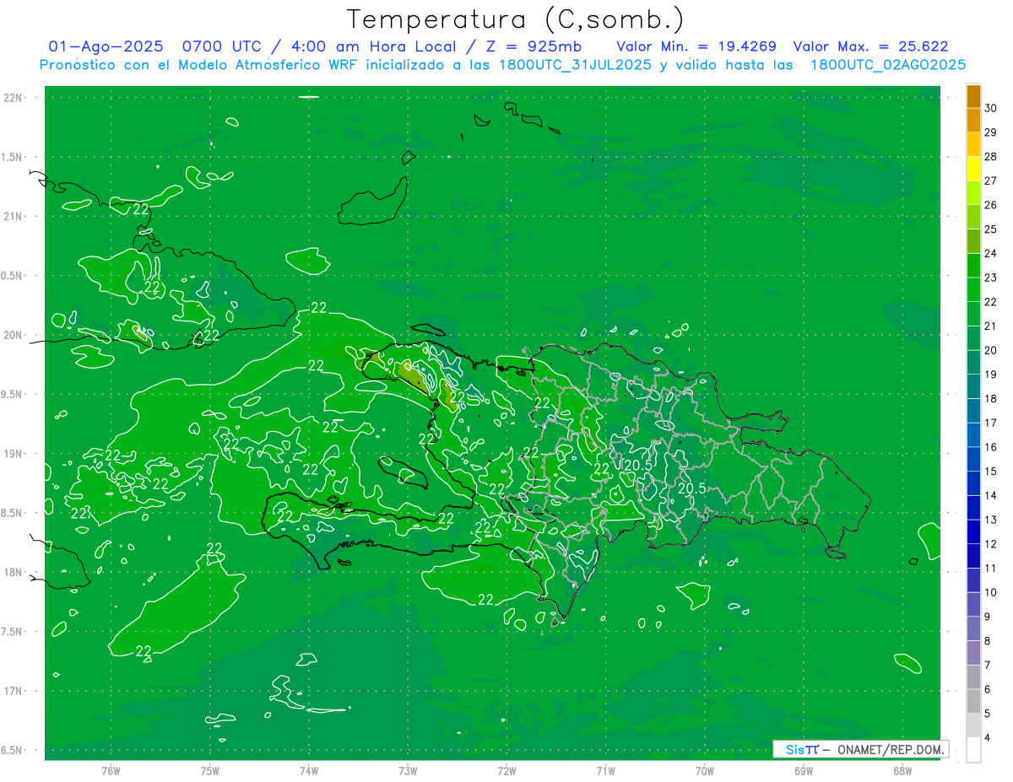Pick the teal swatch between 18 and 19
The width and height of the screenshot is (1013, 782).
(x=973, y=387)
